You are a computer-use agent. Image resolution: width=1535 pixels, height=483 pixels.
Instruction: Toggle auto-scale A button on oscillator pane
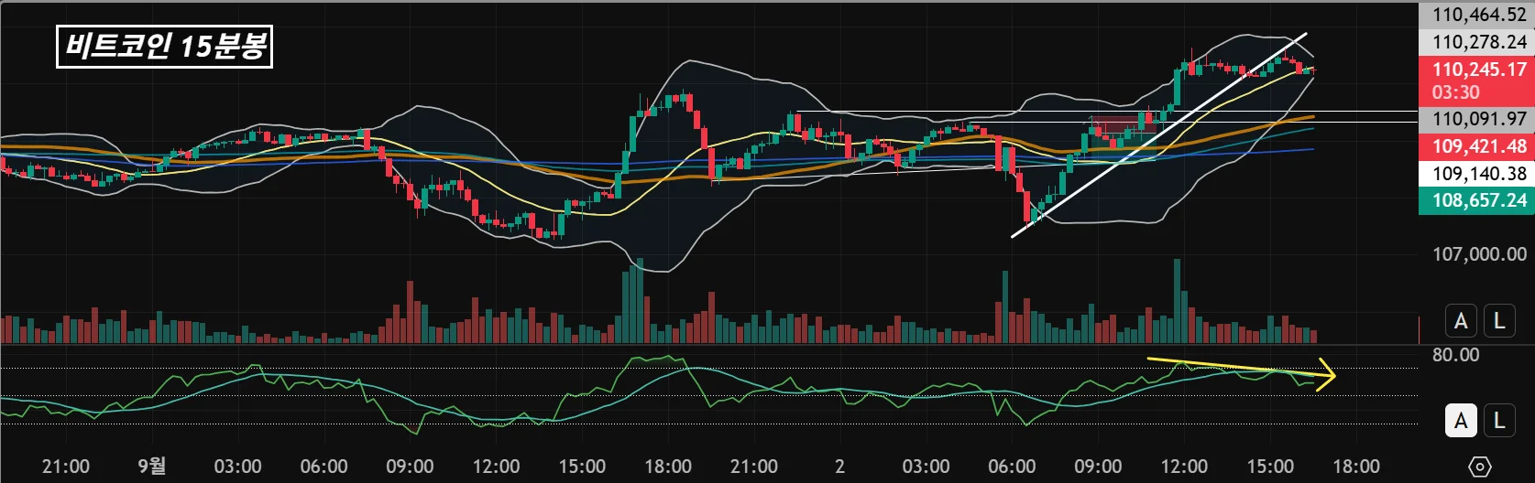point(1462,421)
